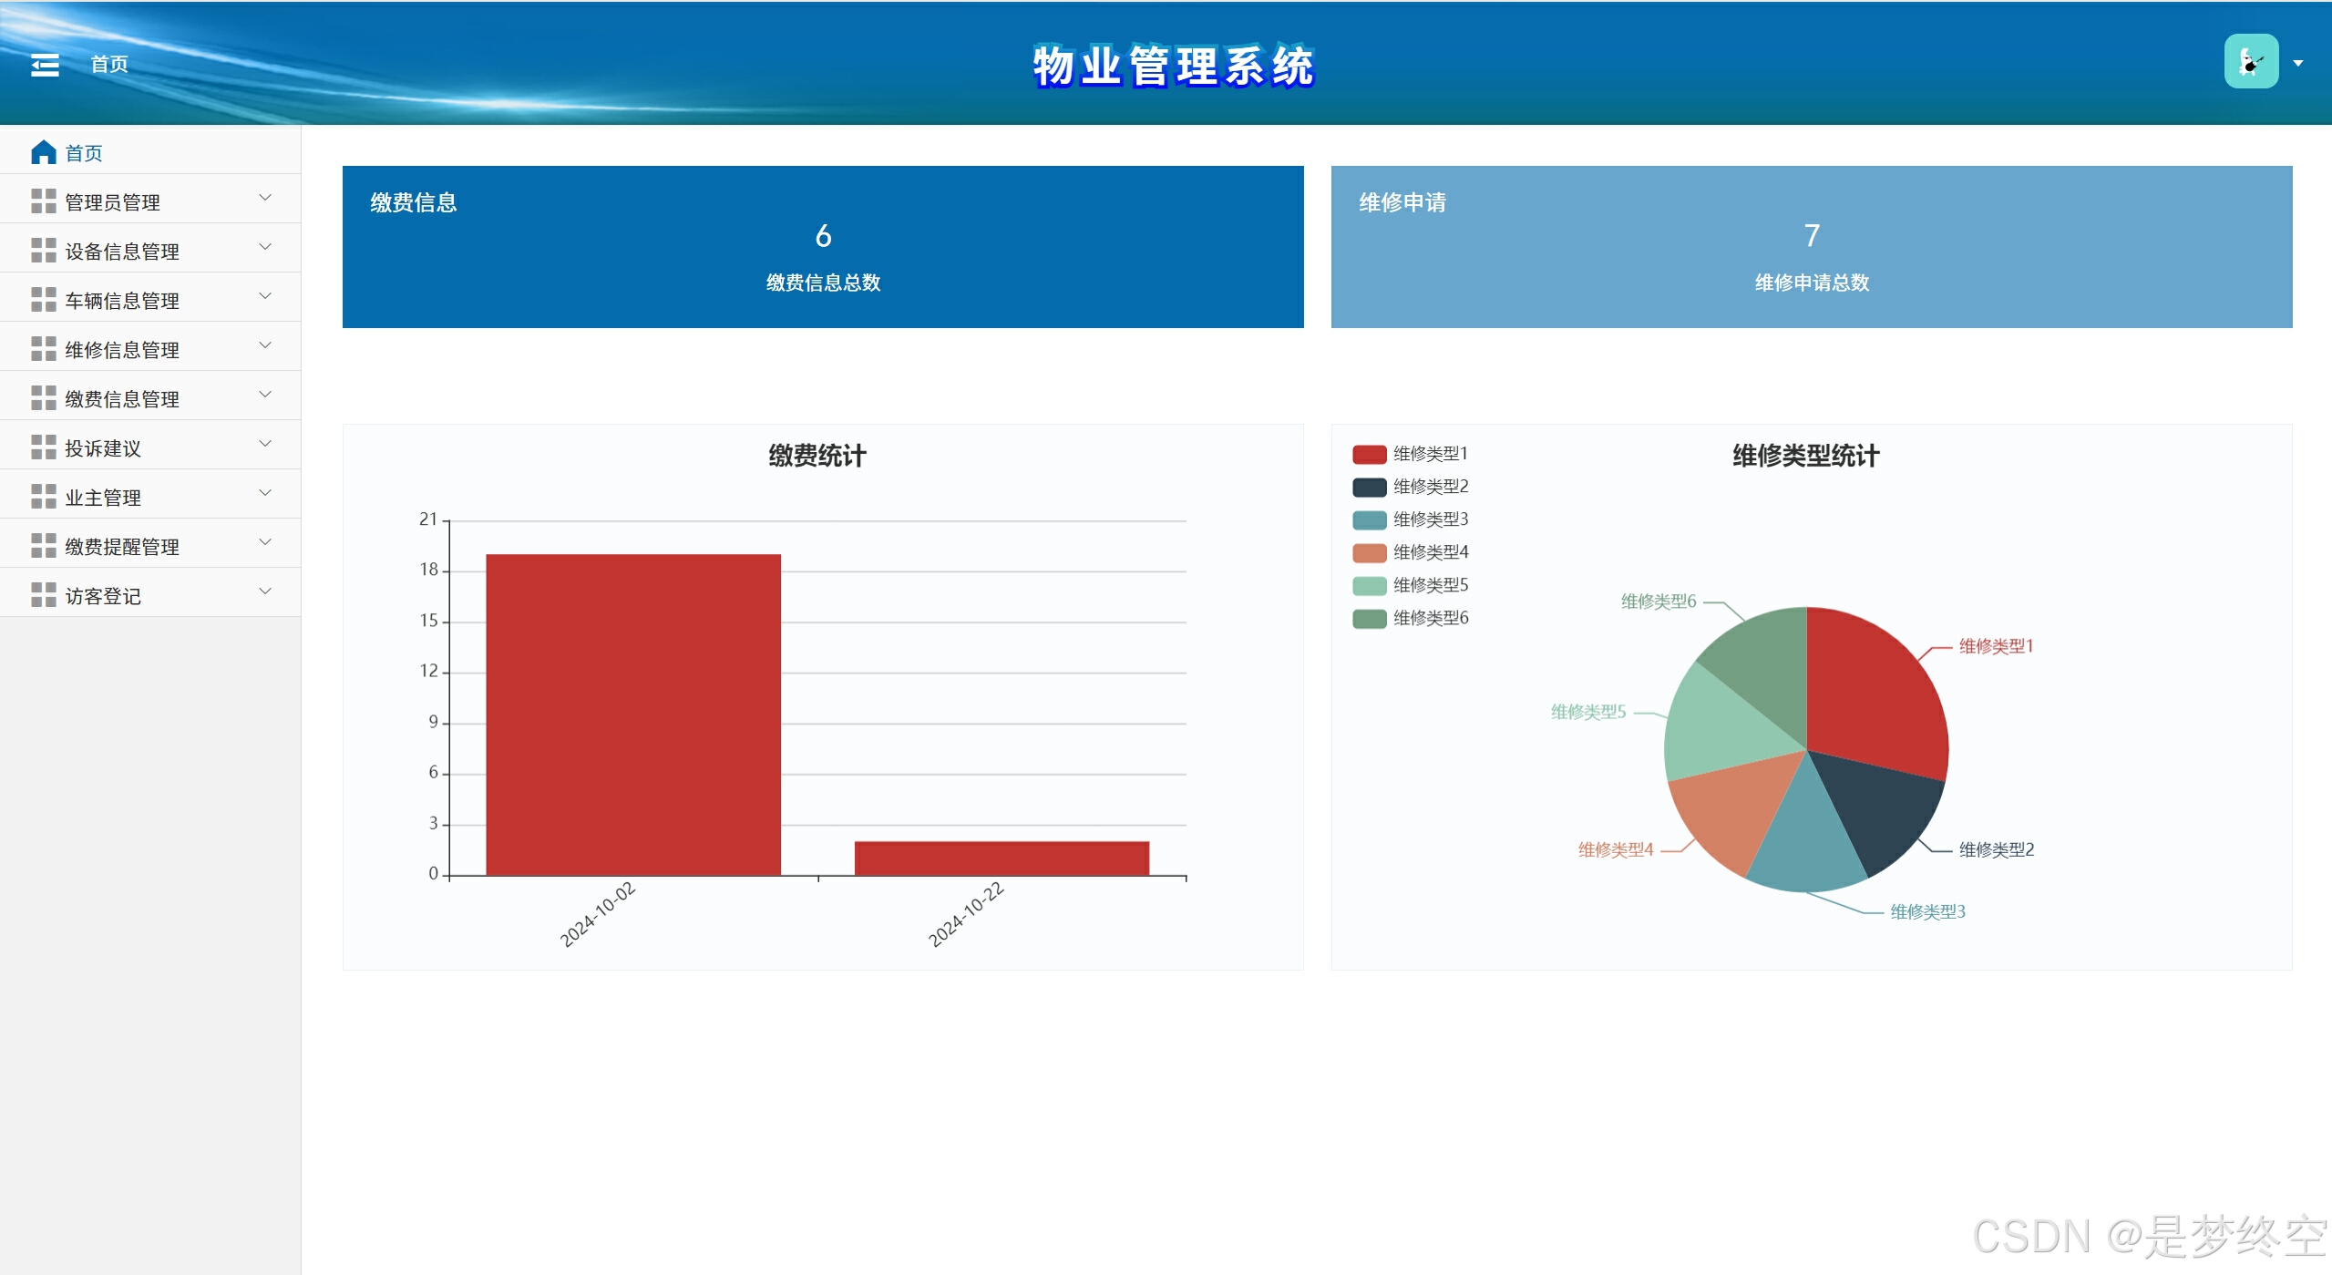The height and width of the screenshot is (1275, 2332).
Task: Open dropdown arrow next to avatar
Action: pyautogui.click(x=2298, y=64)
